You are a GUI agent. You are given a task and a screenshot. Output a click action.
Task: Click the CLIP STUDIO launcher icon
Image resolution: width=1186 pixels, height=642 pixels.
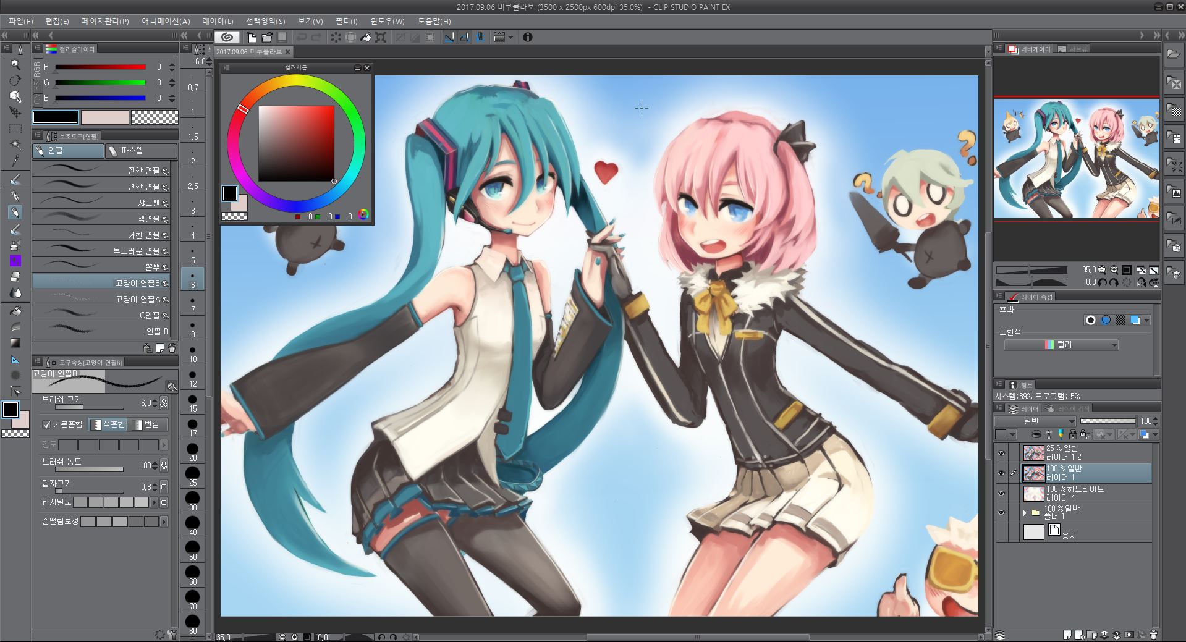point(227,37)
